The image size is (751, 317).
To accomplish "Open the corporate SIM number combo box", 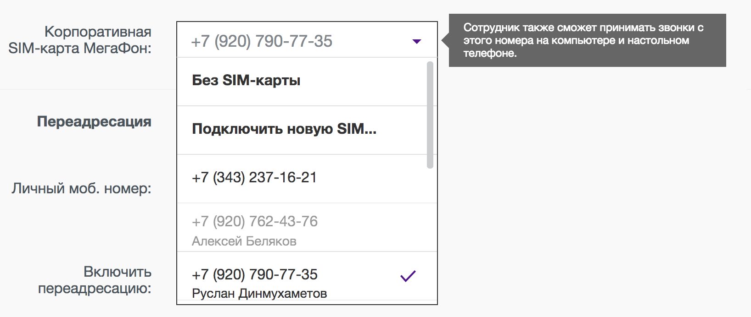I will (x=294, y=41).
